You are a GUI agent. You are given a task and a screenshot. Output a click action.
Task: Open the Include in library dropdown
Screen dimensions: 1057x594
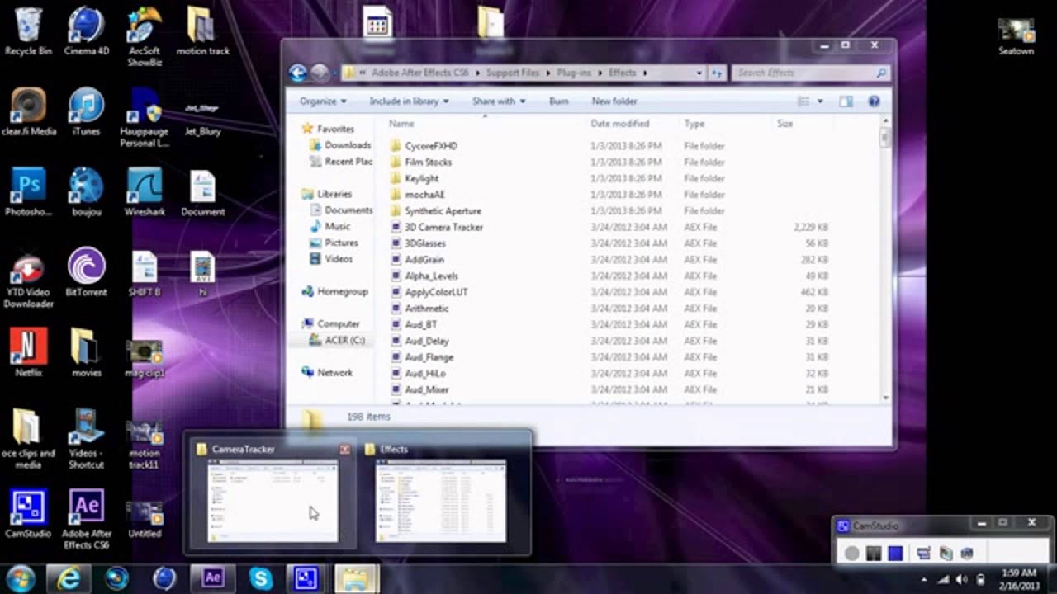(x=409, y=101)
